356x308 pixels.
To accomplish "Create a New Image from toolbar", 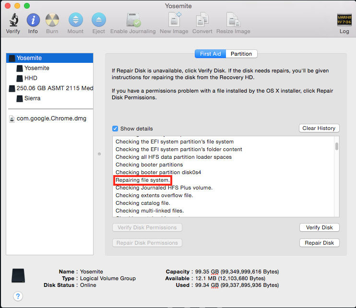I will pos(174,19).
